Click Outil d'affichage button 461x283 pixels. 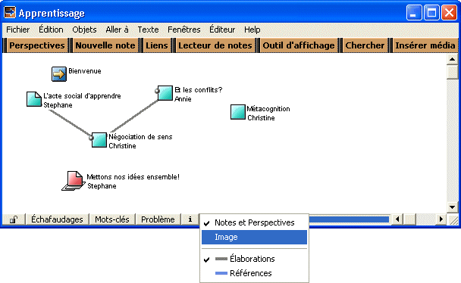[x=299, y=45]
